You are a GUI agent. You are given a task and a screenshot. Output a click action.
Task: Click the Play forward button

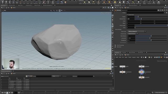click(x=9, y=93)
